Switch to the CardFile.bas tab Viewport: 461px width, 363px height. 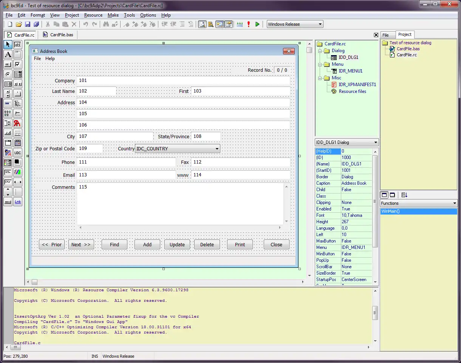click(x=58, y=35)
